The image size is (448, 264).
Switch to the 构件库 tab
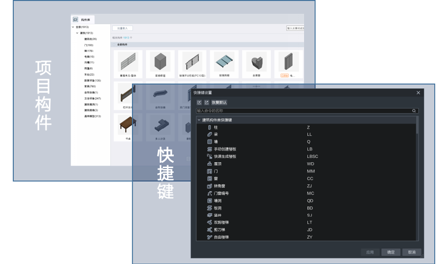pos(83,20)
